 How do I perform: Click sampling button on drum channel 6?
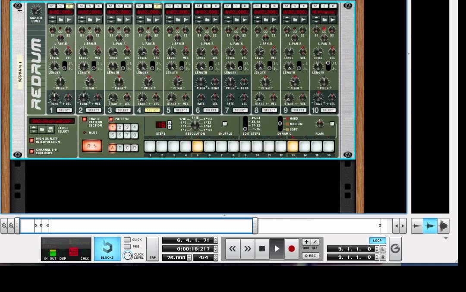pos(215,19)
